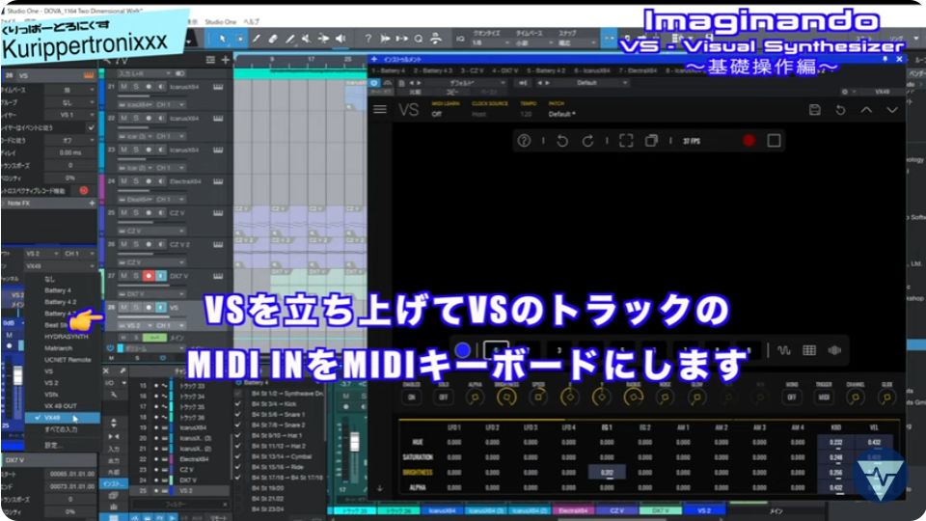The height and width of the screenshot is (521, 926).
Task: Click the undo arrow in VS toolbar
Action: (x=562, y=141)
